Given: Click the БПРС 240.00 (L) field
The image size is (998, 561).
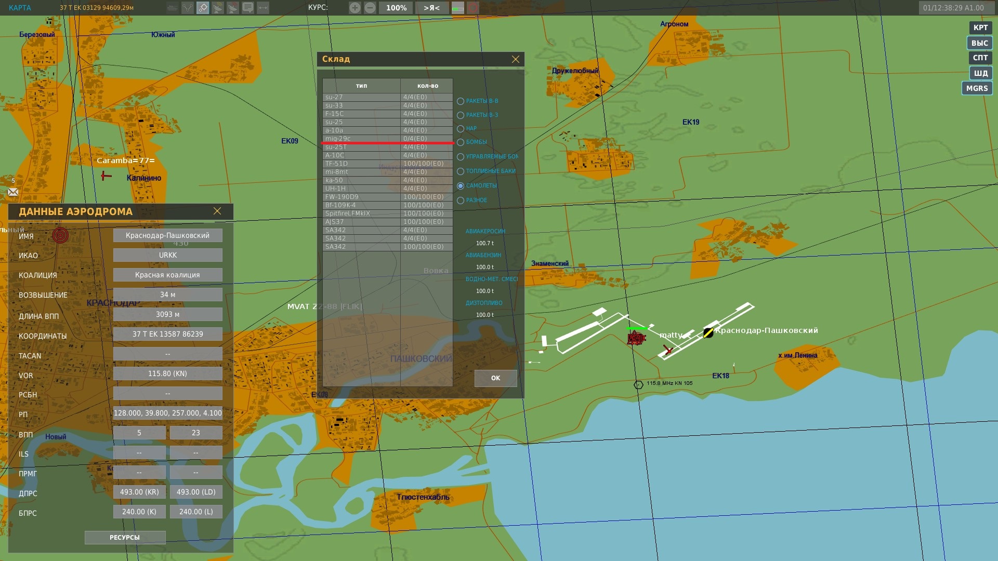Looking at the screenshot, I should pos(196,512).
